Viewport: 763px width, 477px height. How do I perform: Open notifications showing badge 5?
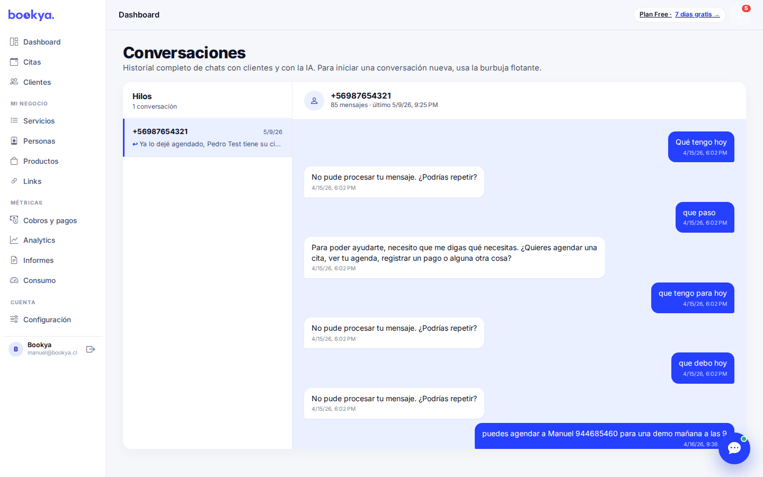pyautogui.click(x=741, y=15)
